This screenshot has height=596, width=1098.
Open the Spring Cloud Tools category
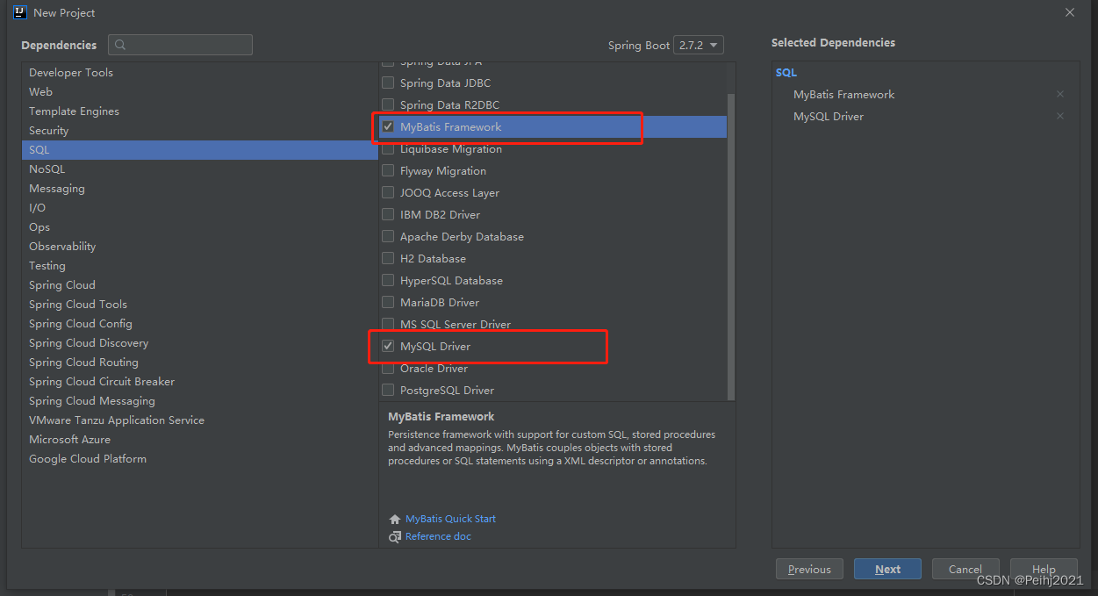[200, 304]
